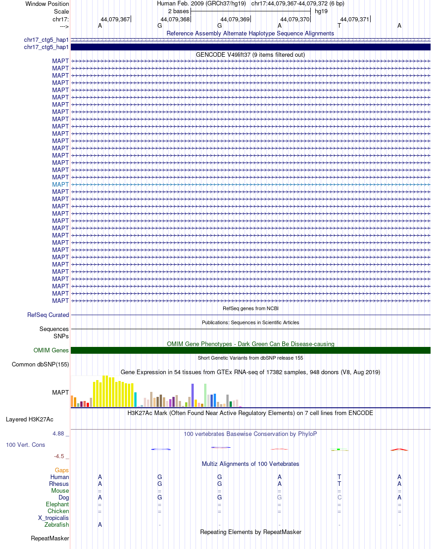Click the 100 Vert. Cons track label

tap(25, 445)
